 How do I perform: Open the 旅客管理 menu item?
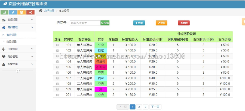pos(18,64)
